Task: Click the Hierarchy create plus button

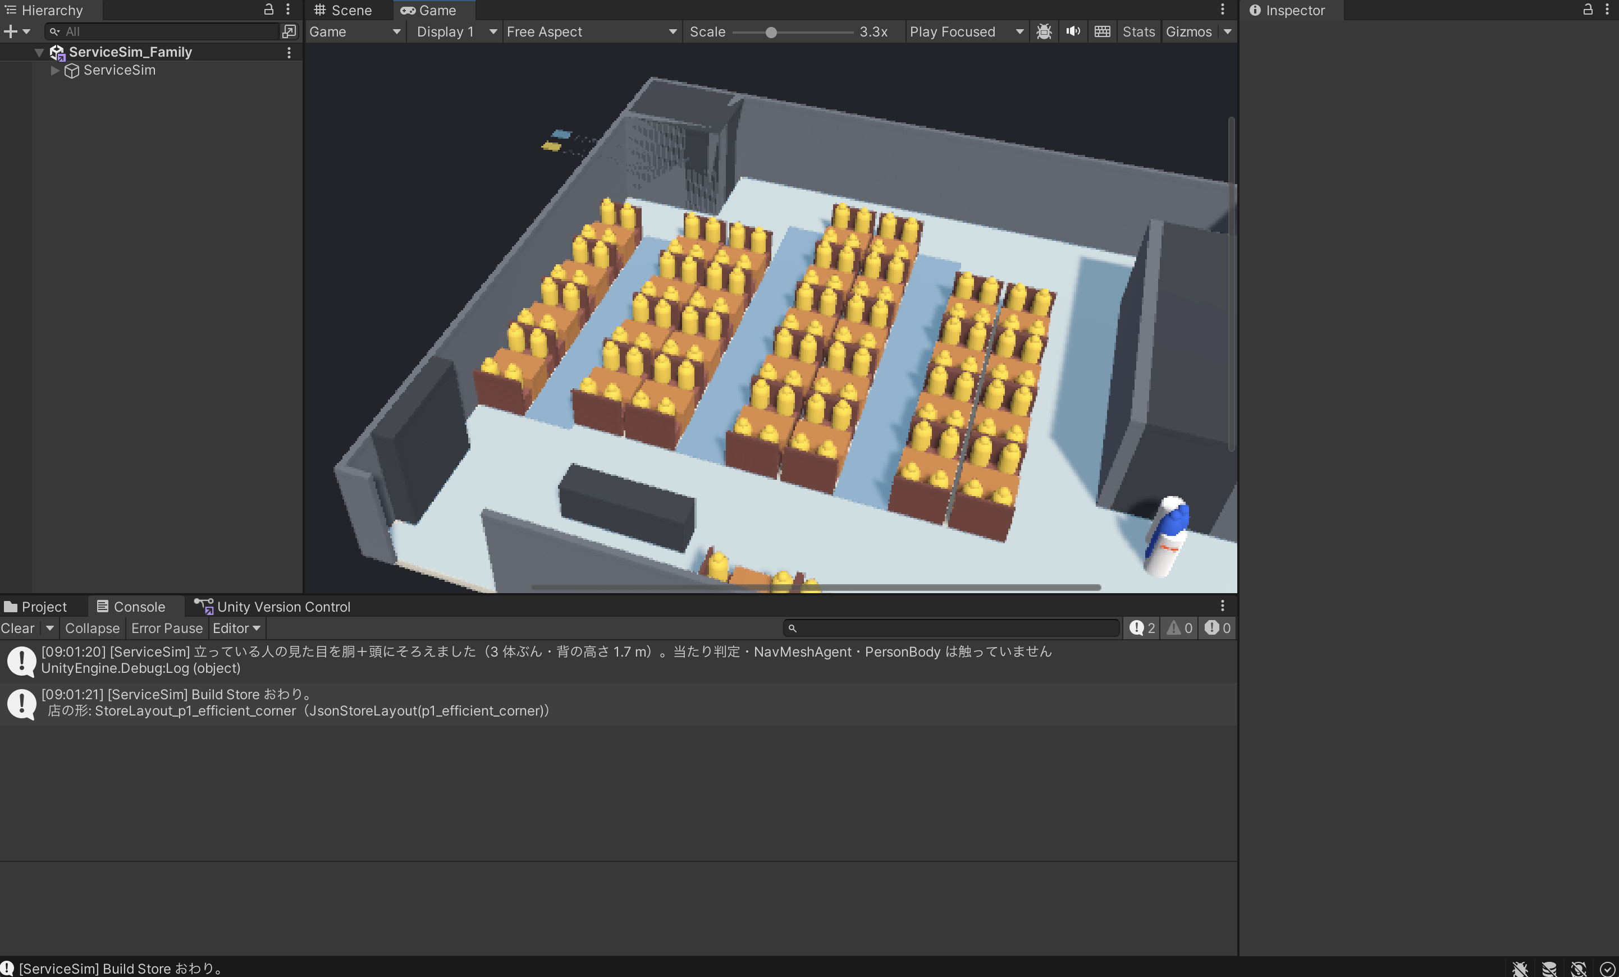Action: 11,31
